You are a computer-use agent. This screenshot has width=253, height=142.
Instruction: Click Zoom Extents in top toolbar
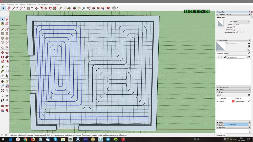[88, 8]
